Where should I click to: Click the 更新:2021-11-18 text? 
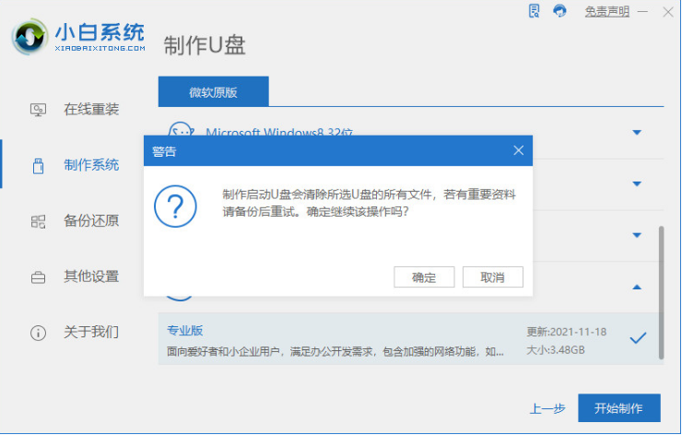[566, 332]
